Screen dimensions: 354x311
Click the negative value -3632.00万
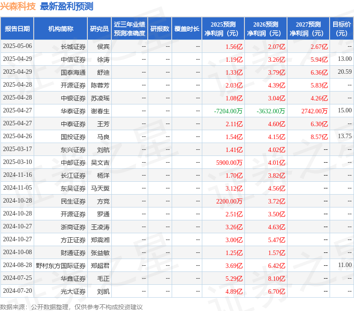pos(271,111)
